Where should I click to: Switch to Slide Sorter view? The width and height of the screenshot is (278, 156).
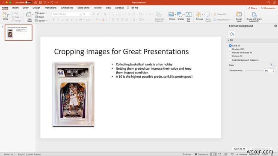point(219,154)
